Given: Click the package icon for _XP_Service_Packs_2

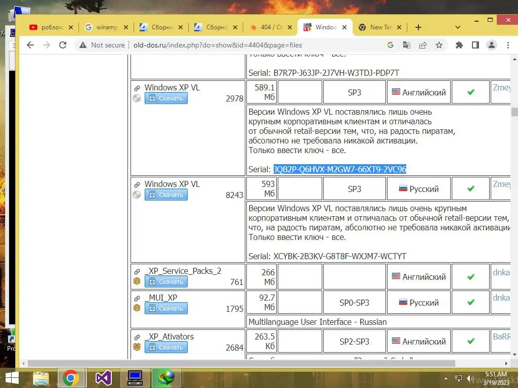Looking at the screenshot, I should 137,281.
